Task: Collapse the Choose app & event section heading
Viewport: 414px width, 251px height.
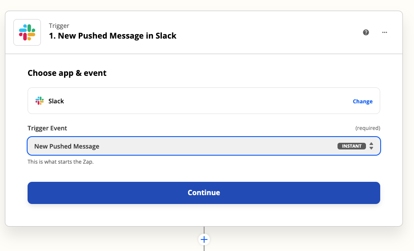Action: click(67, 73)
